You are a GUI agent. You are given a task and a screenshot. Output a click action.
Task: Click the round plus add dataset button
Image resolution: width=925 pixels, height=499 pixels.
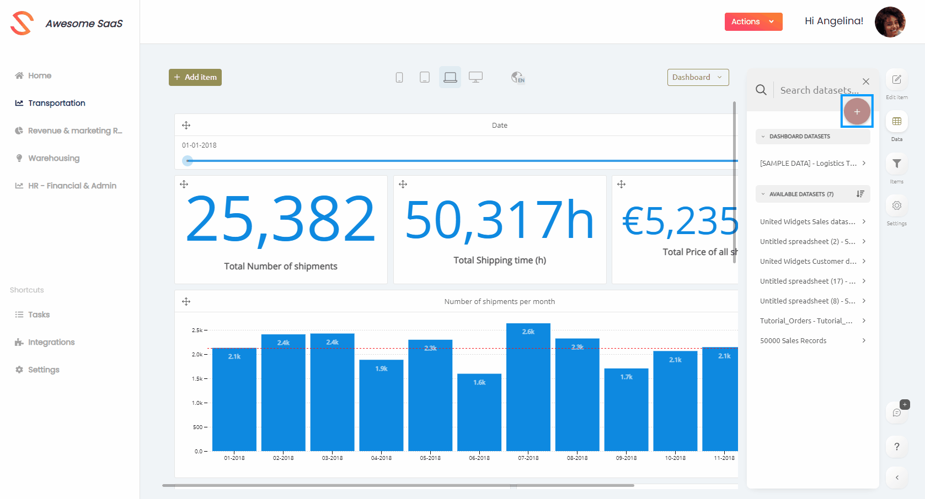click(x=857, y=111)
